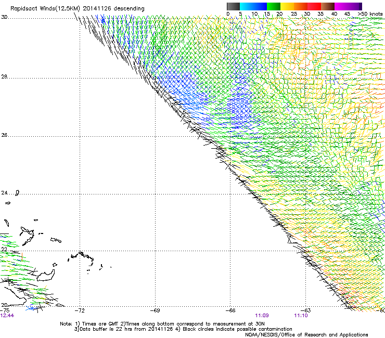Click the purple time stamp 11:10
Image resolution: width=385 pixels, height=338 pixels.
301,316
